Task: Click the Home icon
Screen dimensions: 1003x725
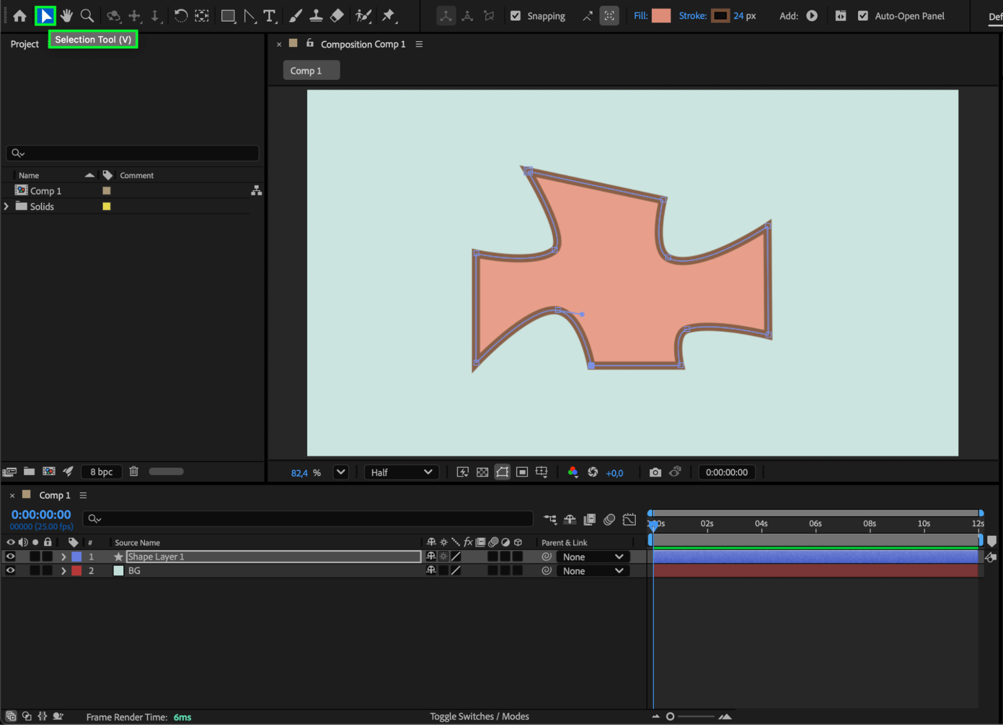Action: point(20,16)
